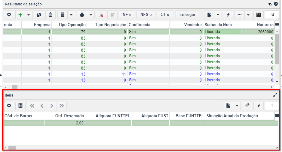Sort by Status da Nota column header

(218, 25)
